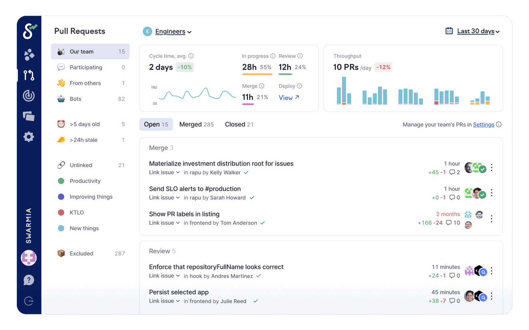The height and width of the screenshot is (330, 529).
Task: Open Settings via the gear icon
Action: tap(28, 136)
